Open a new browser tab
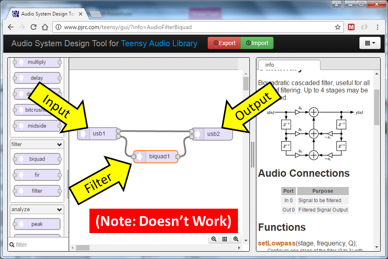388x259 pixels. 95,14
